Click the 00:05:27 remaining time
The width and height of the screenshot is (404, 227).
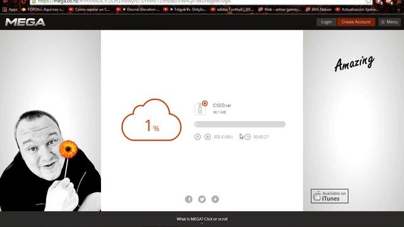pos(261,137)
